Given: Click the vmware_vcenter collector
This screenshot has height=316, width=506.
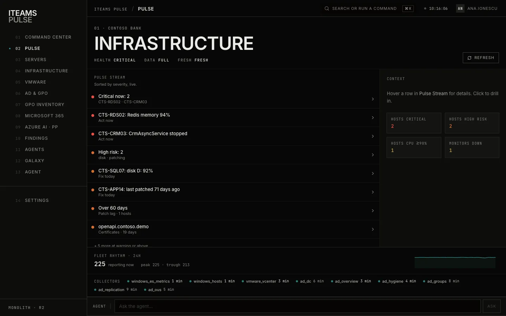Looking at the screenshot, I should pyautogui.click(x=265, y=281).
